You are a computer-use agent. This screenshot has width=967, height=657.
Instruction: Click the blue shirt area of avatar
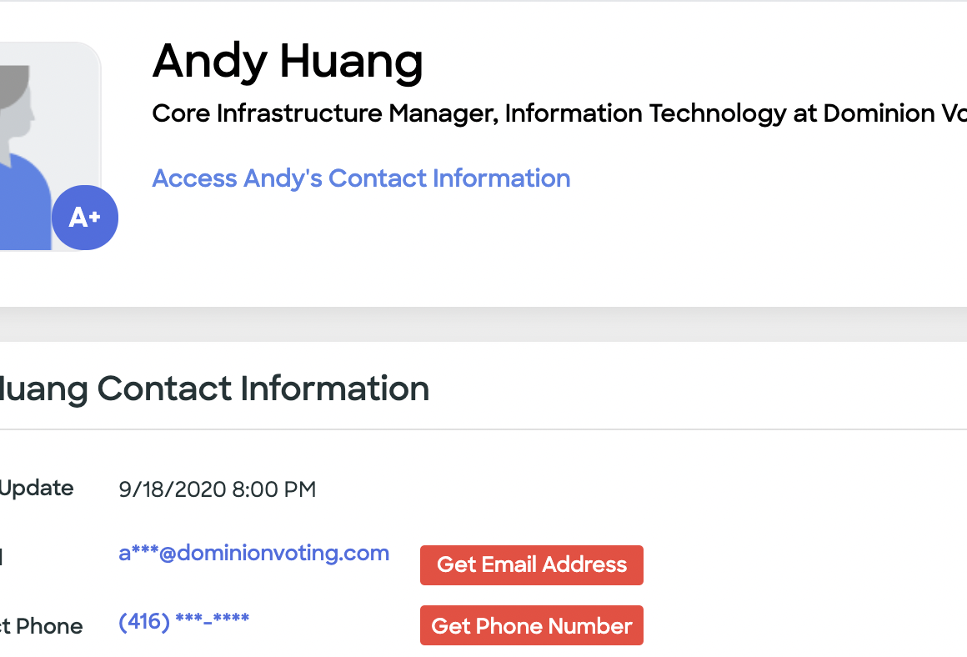pos(25,208)
